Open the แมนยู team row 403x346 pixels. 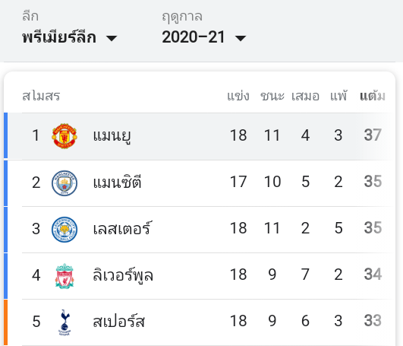[x=200, y=136]
